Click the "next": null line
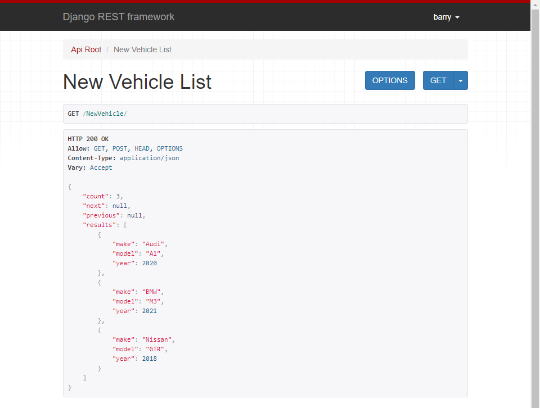 point(106,206)
